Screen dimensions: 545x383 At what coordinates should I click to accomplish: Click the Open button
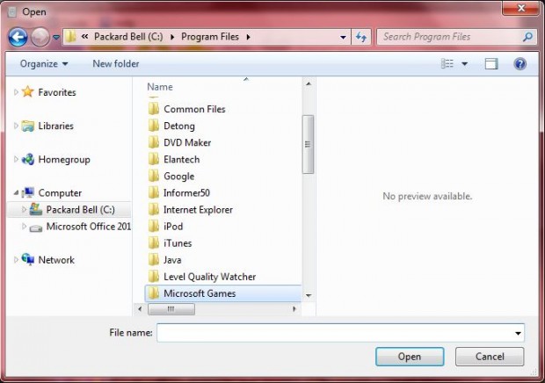(x=410, y=357)
